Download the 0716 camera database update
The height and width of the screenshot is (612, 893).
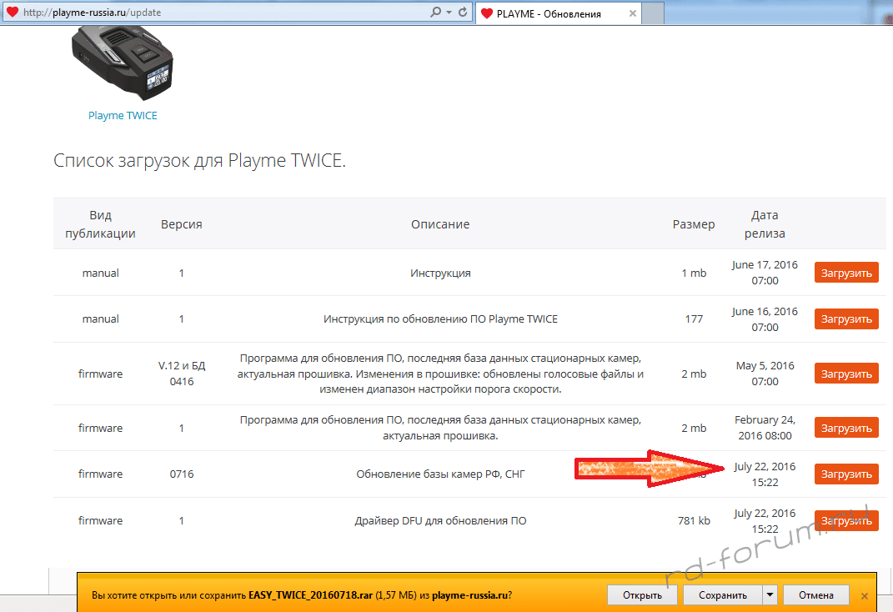coord(846,474)
